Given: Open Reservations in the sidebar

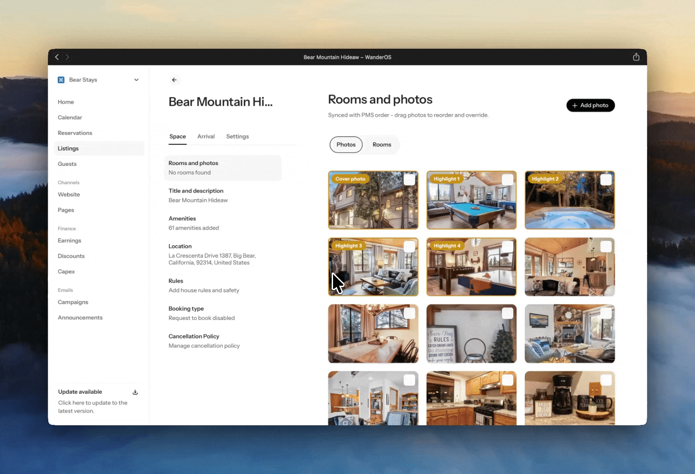Looking at the screenshot, I should click(x=75, y=133).
